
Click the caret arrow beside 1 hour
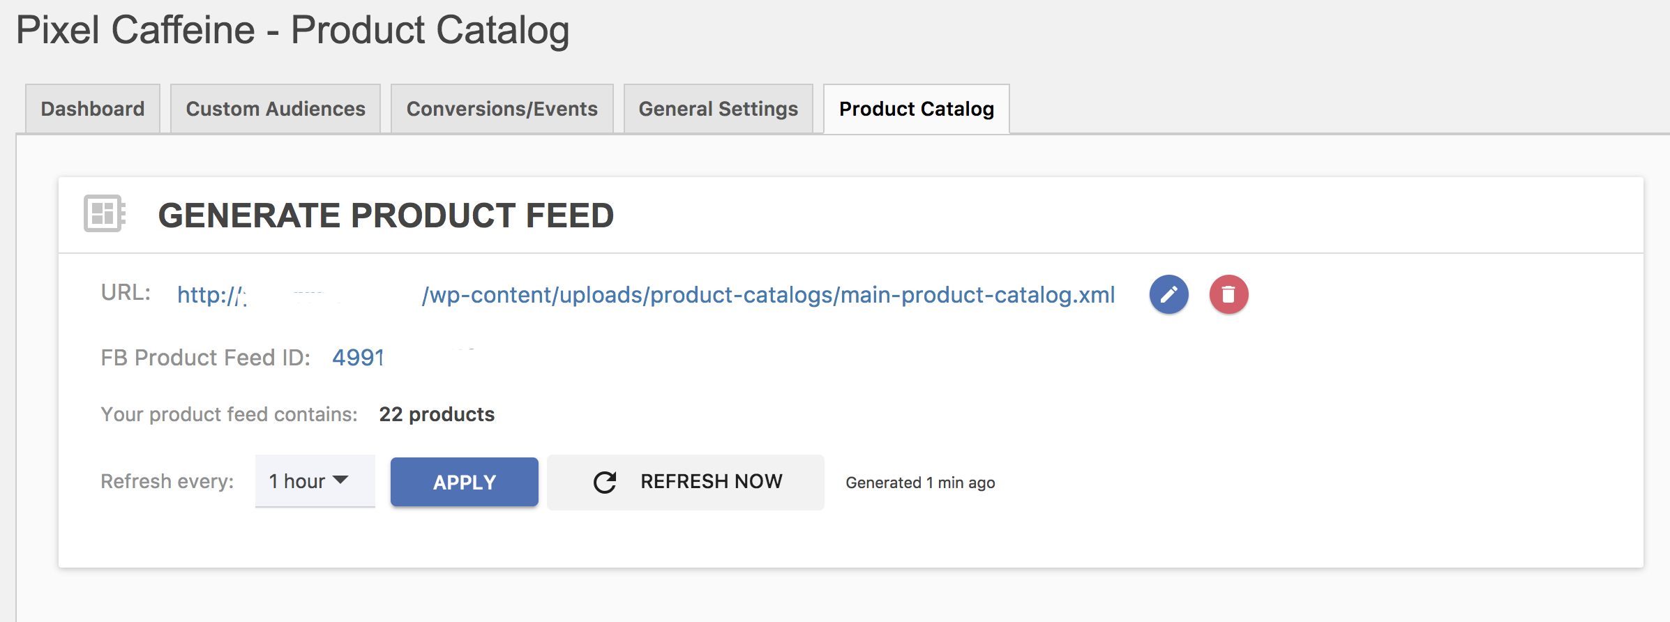click(340, 480)
